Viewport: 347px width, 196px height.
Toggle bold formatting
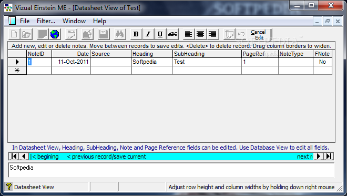click(x=136, y=34)
